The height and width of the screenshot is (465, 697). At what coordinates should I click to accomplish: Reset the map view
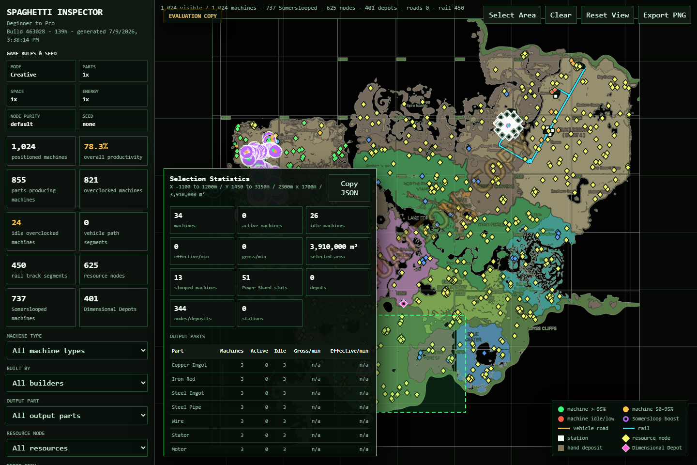coord(607,15)
